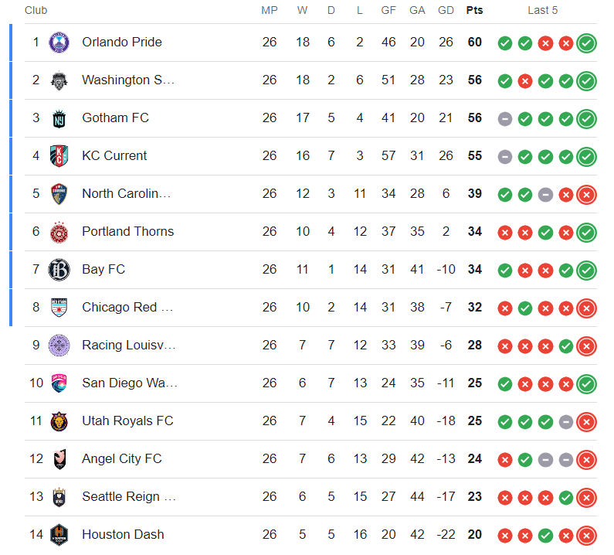Viewport: 614px width, 555px height.
Task: Select the Pts column header
Action: coord(475,10)
